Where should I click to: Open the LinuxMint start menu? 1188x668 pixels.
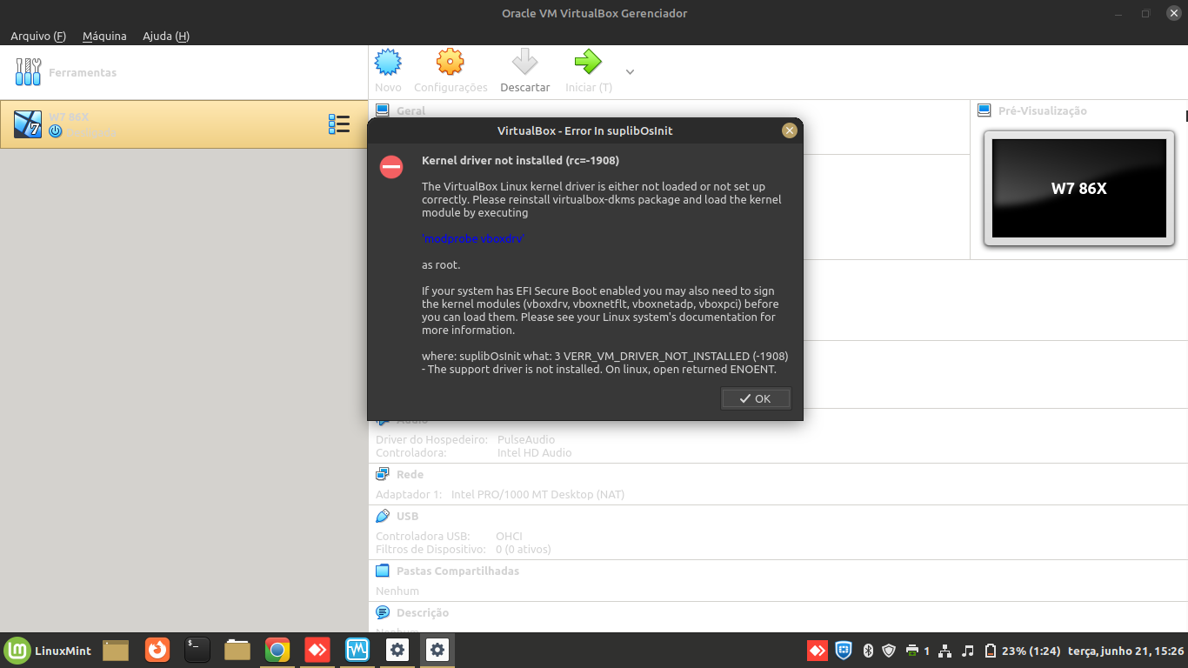[49, 651]
